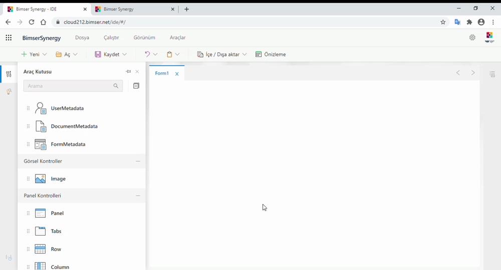Collapse the Panel Kontrolleri section

138,196
